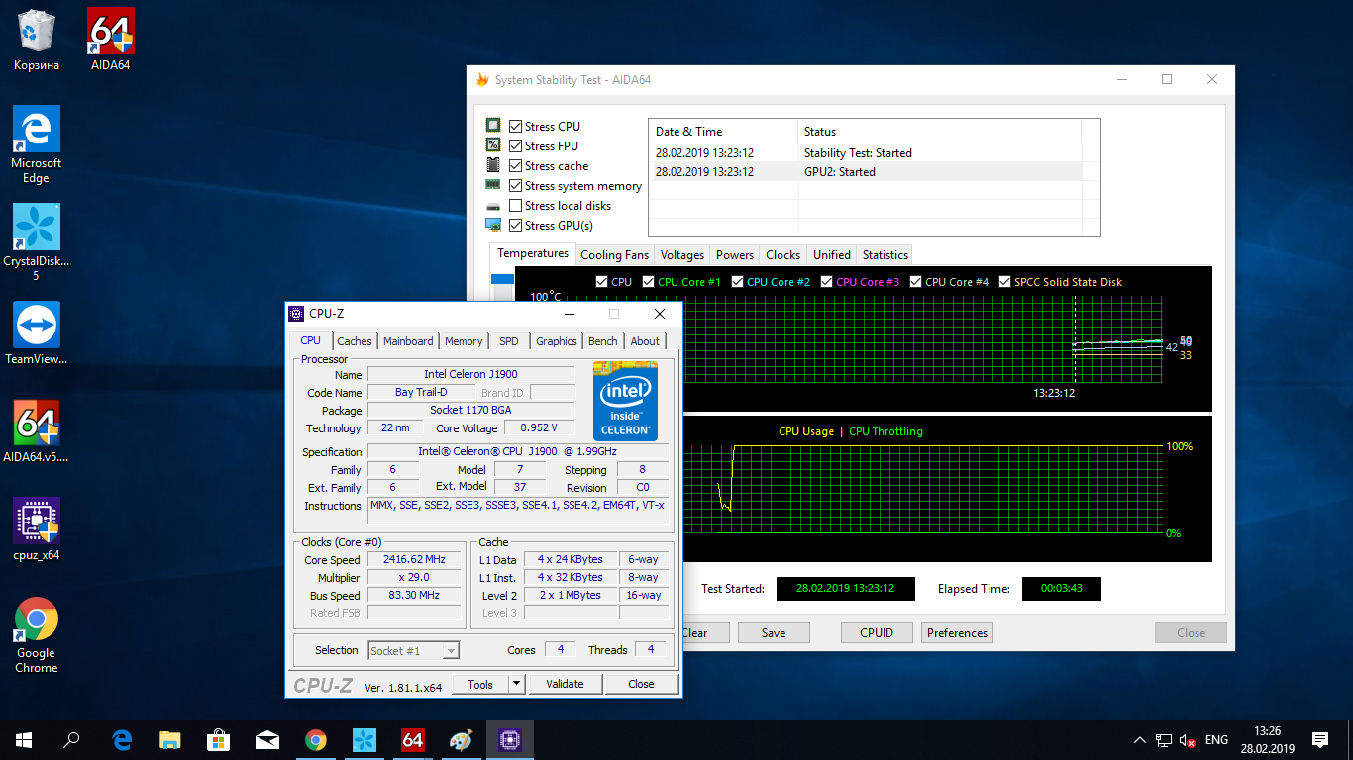
Task: Show hidden system tray icons
Action: 1140,740
